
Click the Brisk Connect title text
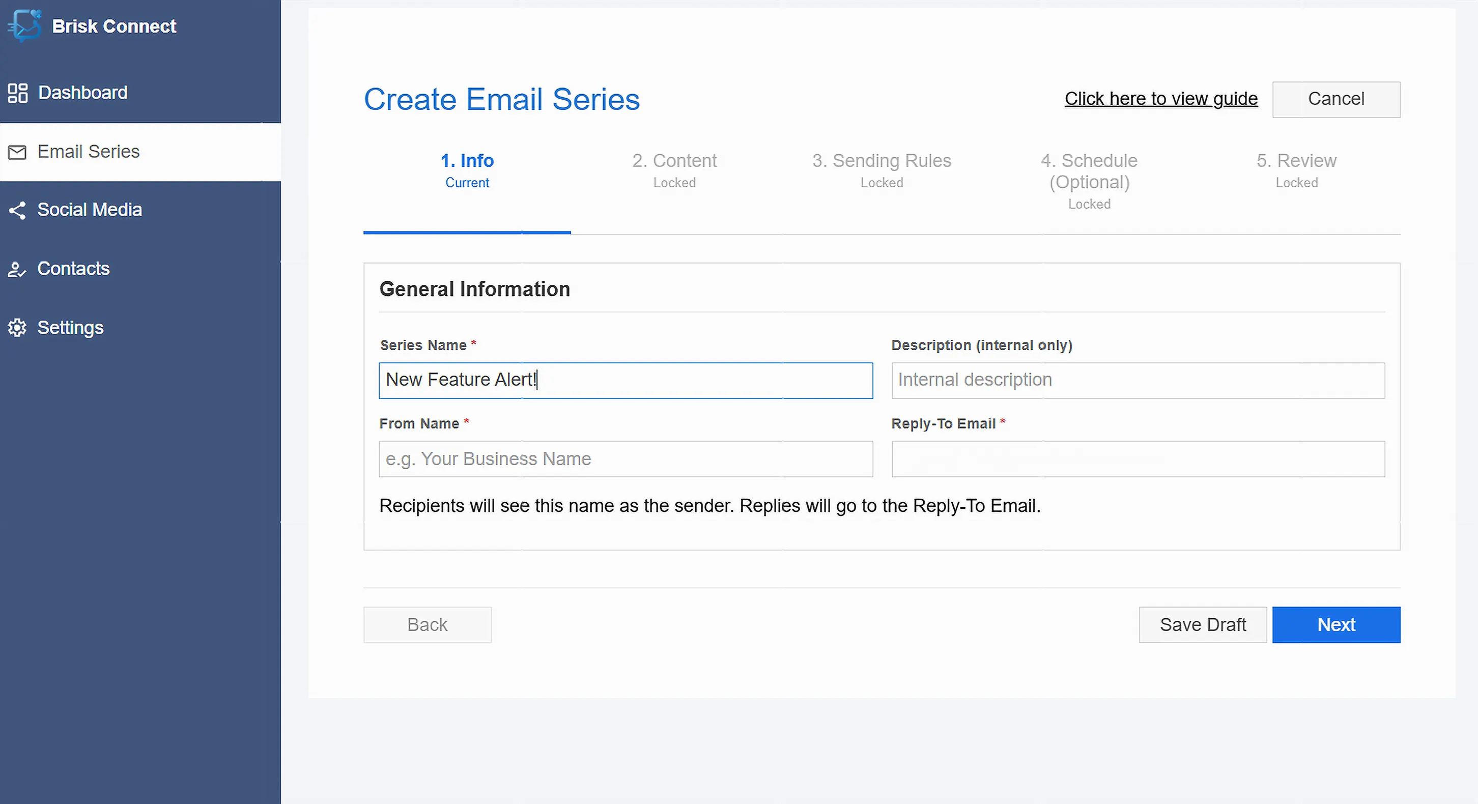tap(114, 26)
